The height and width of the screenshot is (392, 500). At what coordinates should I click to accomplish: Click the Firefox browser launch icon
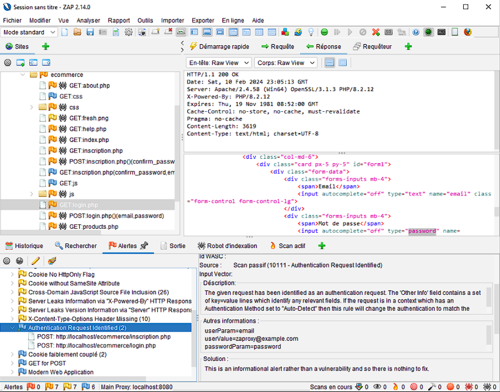tap(468, 32)
